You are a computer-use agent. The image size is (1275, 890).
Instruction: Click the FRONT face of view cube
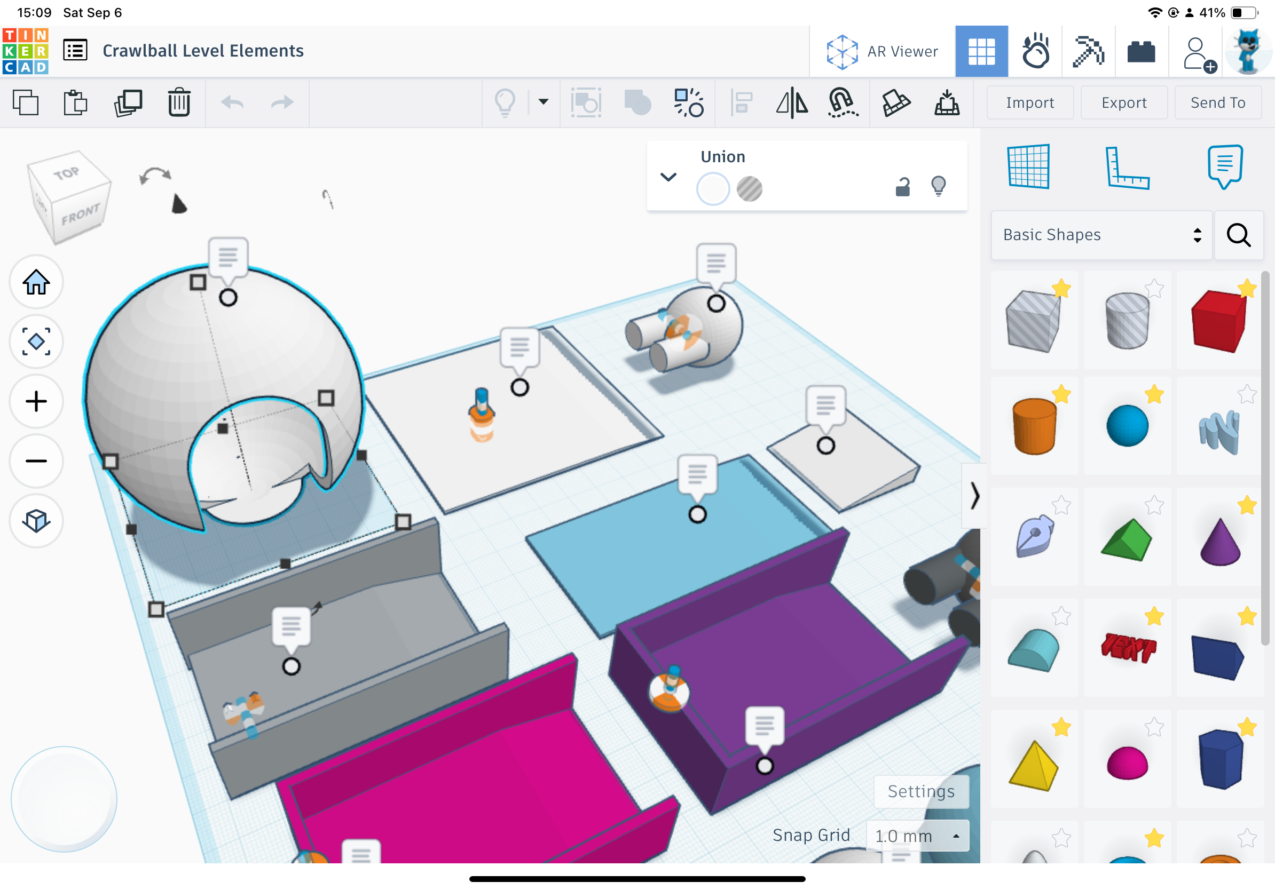click(x=80, y=214)
